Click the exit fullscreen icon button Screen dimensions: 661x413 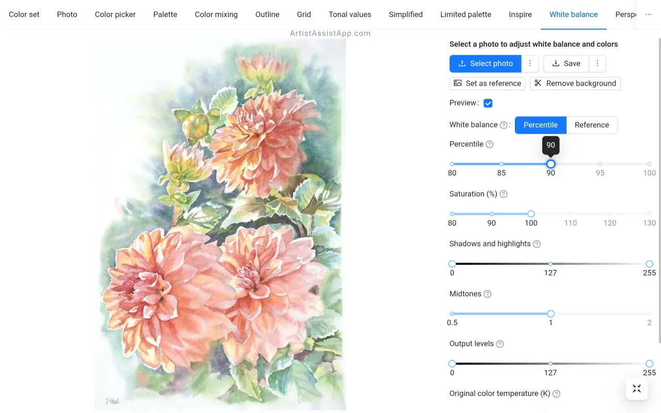click(x=636, y=389)
